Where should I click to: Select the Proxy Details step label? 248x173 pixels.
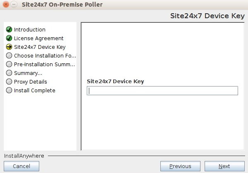pyautogui.click(x=31, y=82)
